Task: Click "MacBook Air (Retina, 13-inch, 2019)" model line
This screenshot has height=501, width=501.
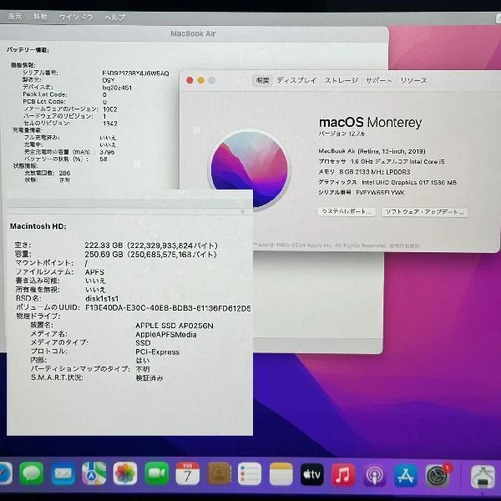Action: pyautogui.click(x=372, y=151)
